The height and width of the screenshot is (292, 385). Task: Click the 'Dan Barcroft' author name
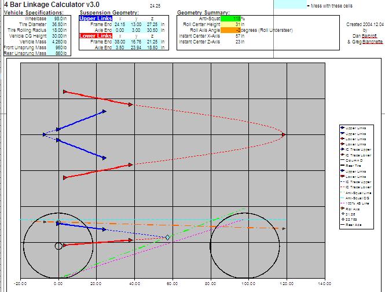[365, 36]
